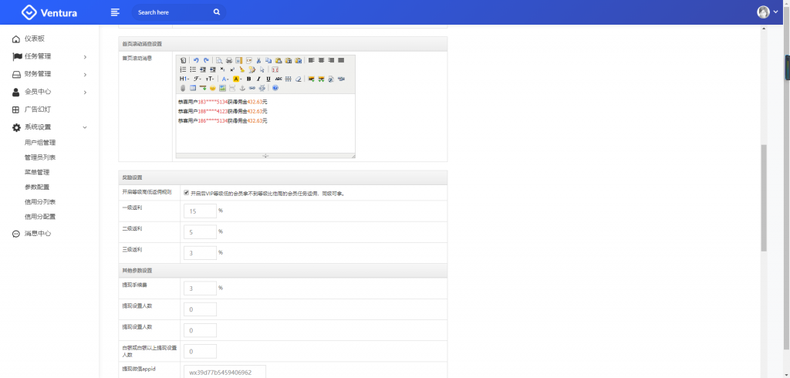The height and width of the screenshot is (378, 790).
Task: Click the editor's blue help icon
Action: [275, 88]
